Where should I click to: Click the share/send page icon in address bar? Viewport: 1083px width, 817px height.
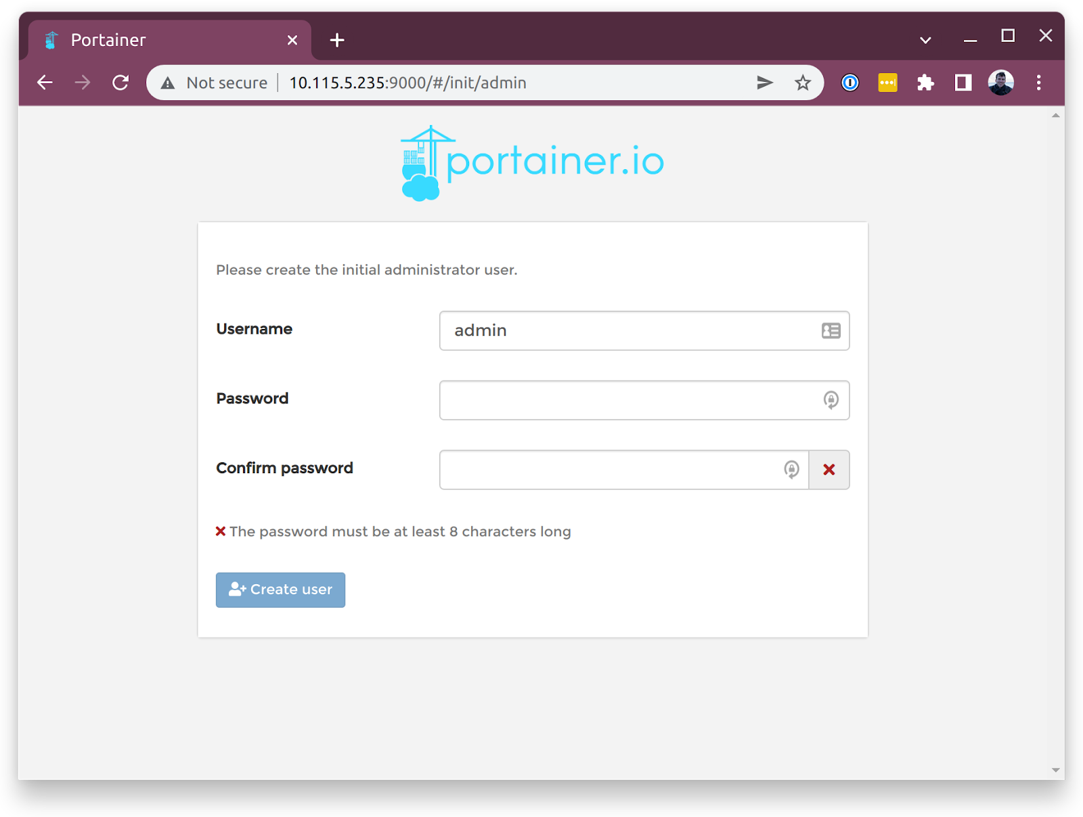(x=765, y=83)
